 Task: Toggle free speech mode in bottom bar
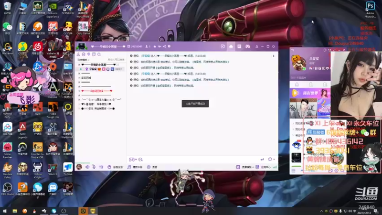tap(115, 167)
